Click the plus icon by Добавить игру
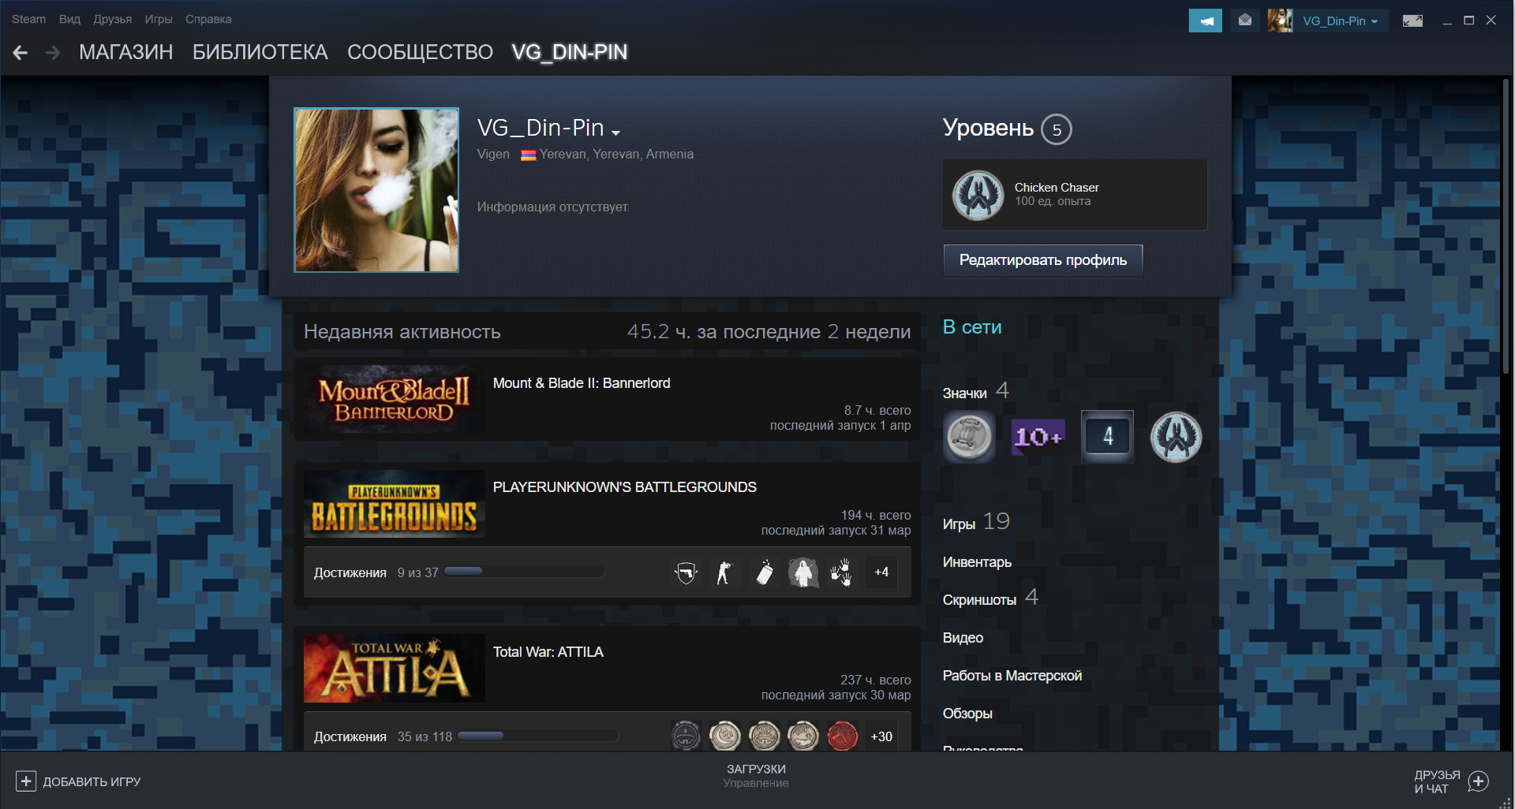The width and height of the screenshot is (1515, 809). [x=25, y=781]
